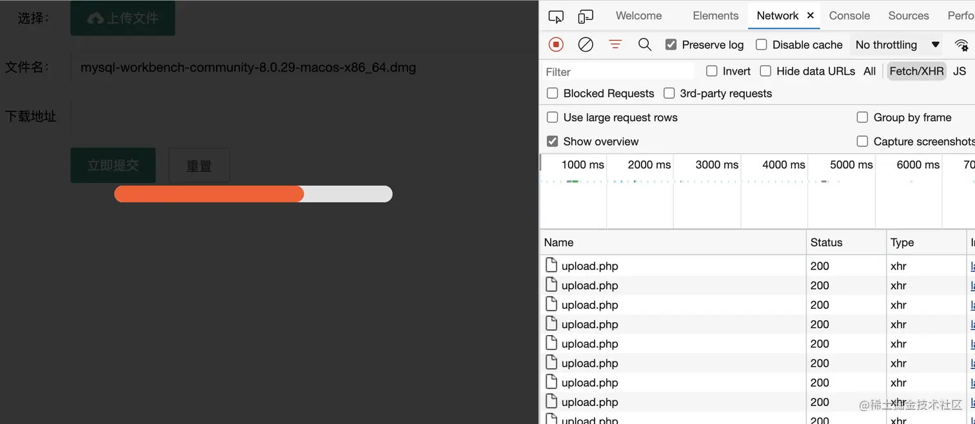Click the 上传文件 upload button
Screen dimensions: 975x424
[x=123, y=18]
